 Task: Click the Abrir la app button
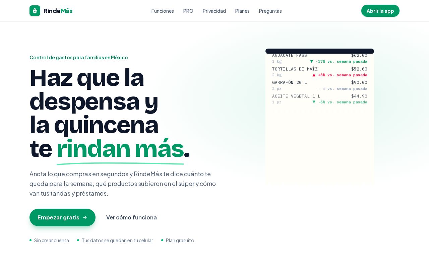coord(380,11)
